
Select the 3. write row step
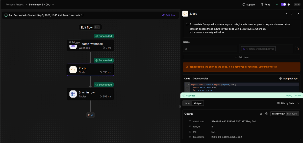coord(90,94)
